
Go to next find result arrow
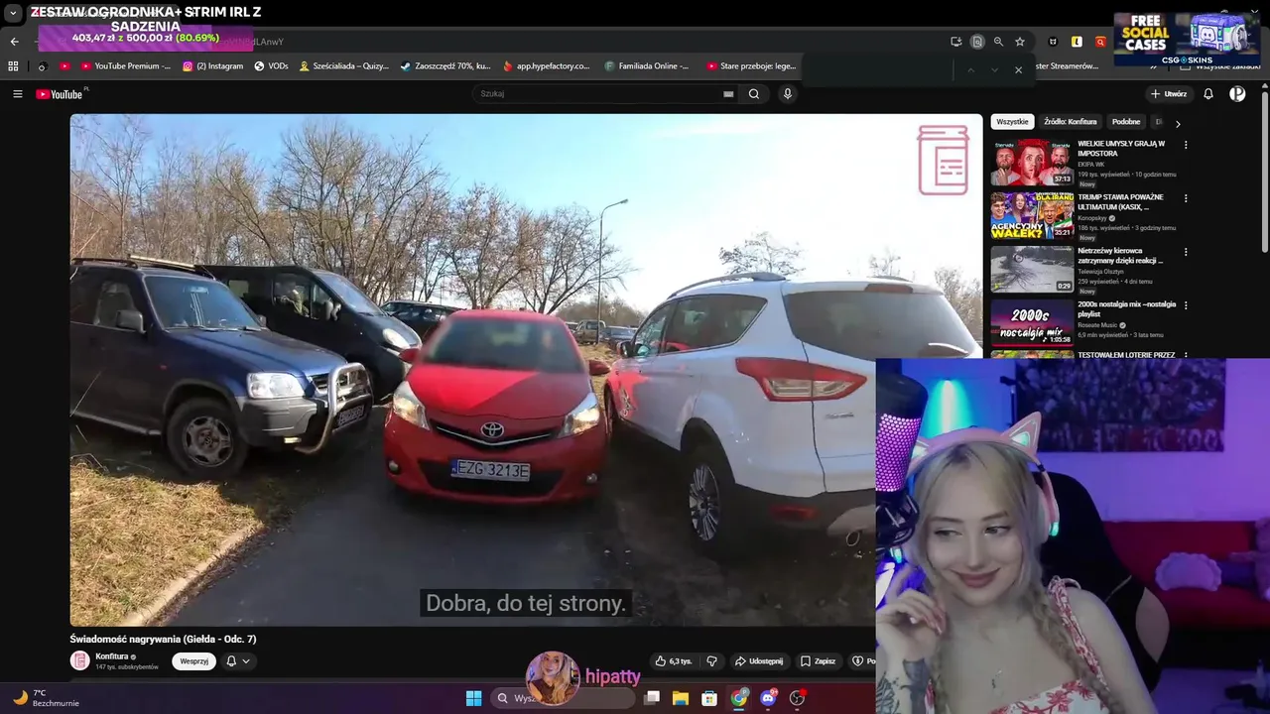click(994, 70)
